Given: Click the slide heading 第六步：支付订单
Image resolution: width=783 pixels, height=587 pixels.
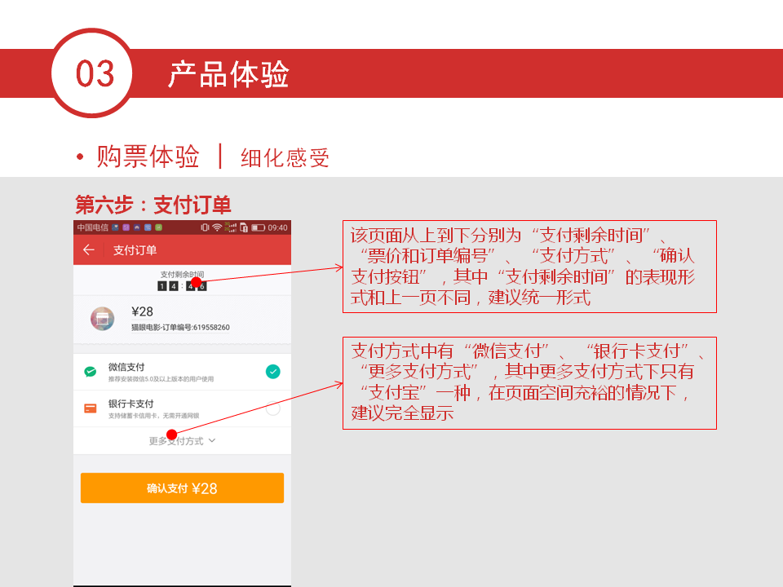Looking at the screenshot, I should [153, 205].
